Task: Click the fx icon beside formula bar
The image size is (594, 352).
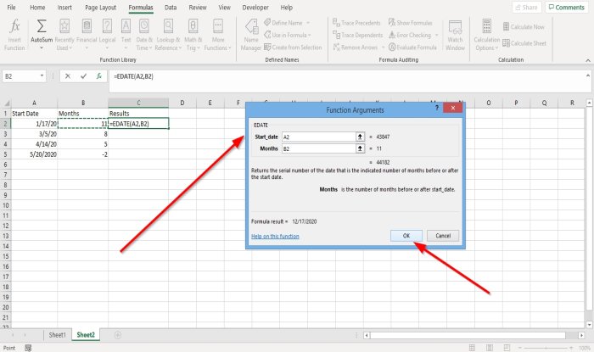Action: [99, 76]
